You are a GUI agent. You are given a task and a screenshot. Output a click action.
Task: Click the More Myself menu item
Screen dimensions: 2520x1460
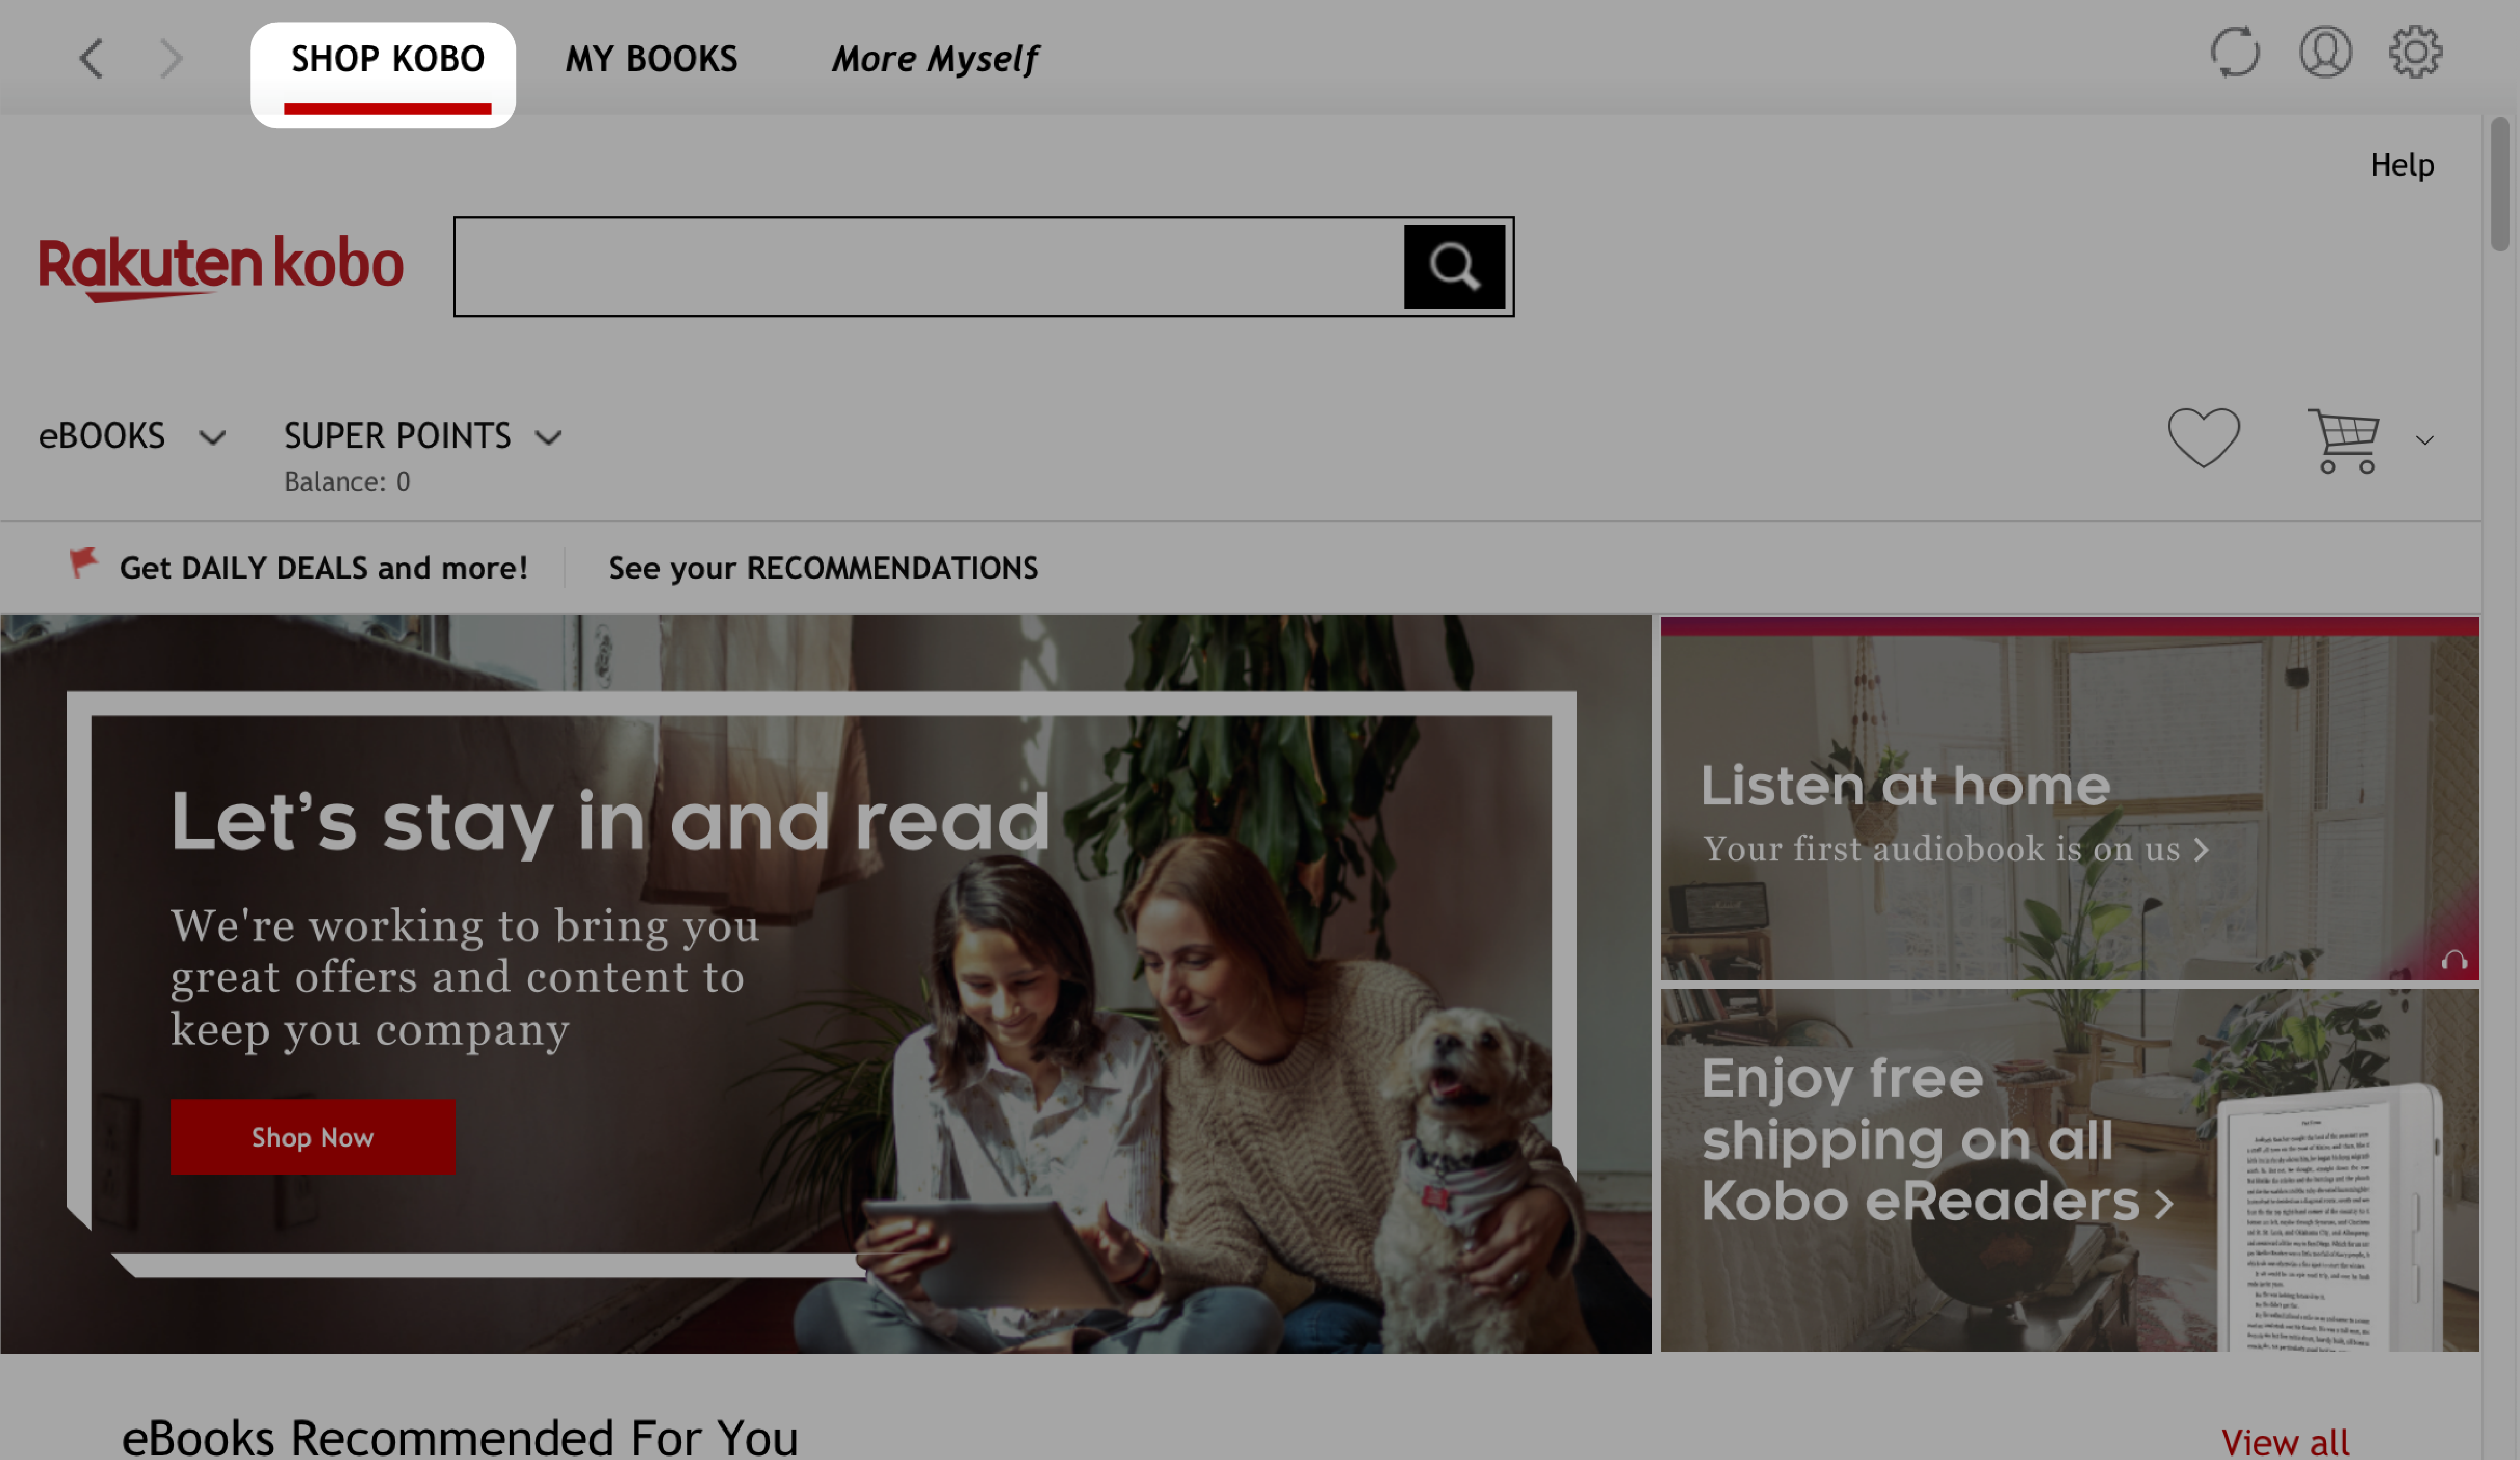tap(933, 57)
